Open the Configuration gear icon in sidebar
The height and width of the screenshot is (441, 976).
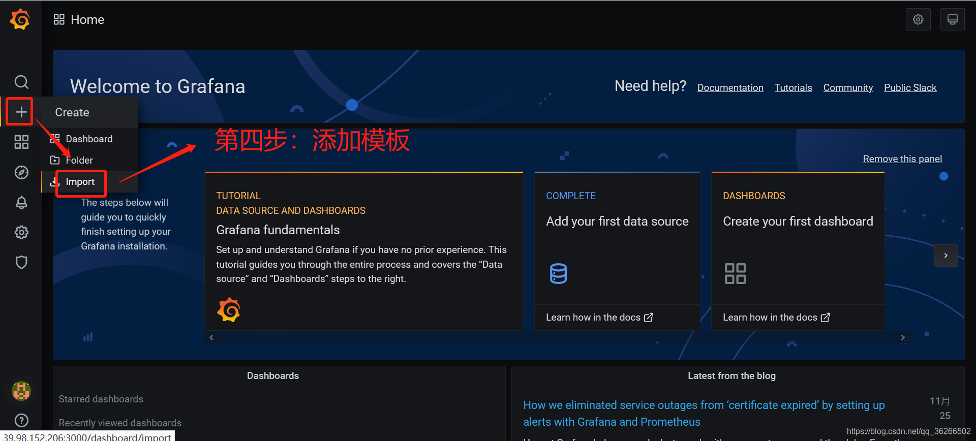tap(21, 232)
